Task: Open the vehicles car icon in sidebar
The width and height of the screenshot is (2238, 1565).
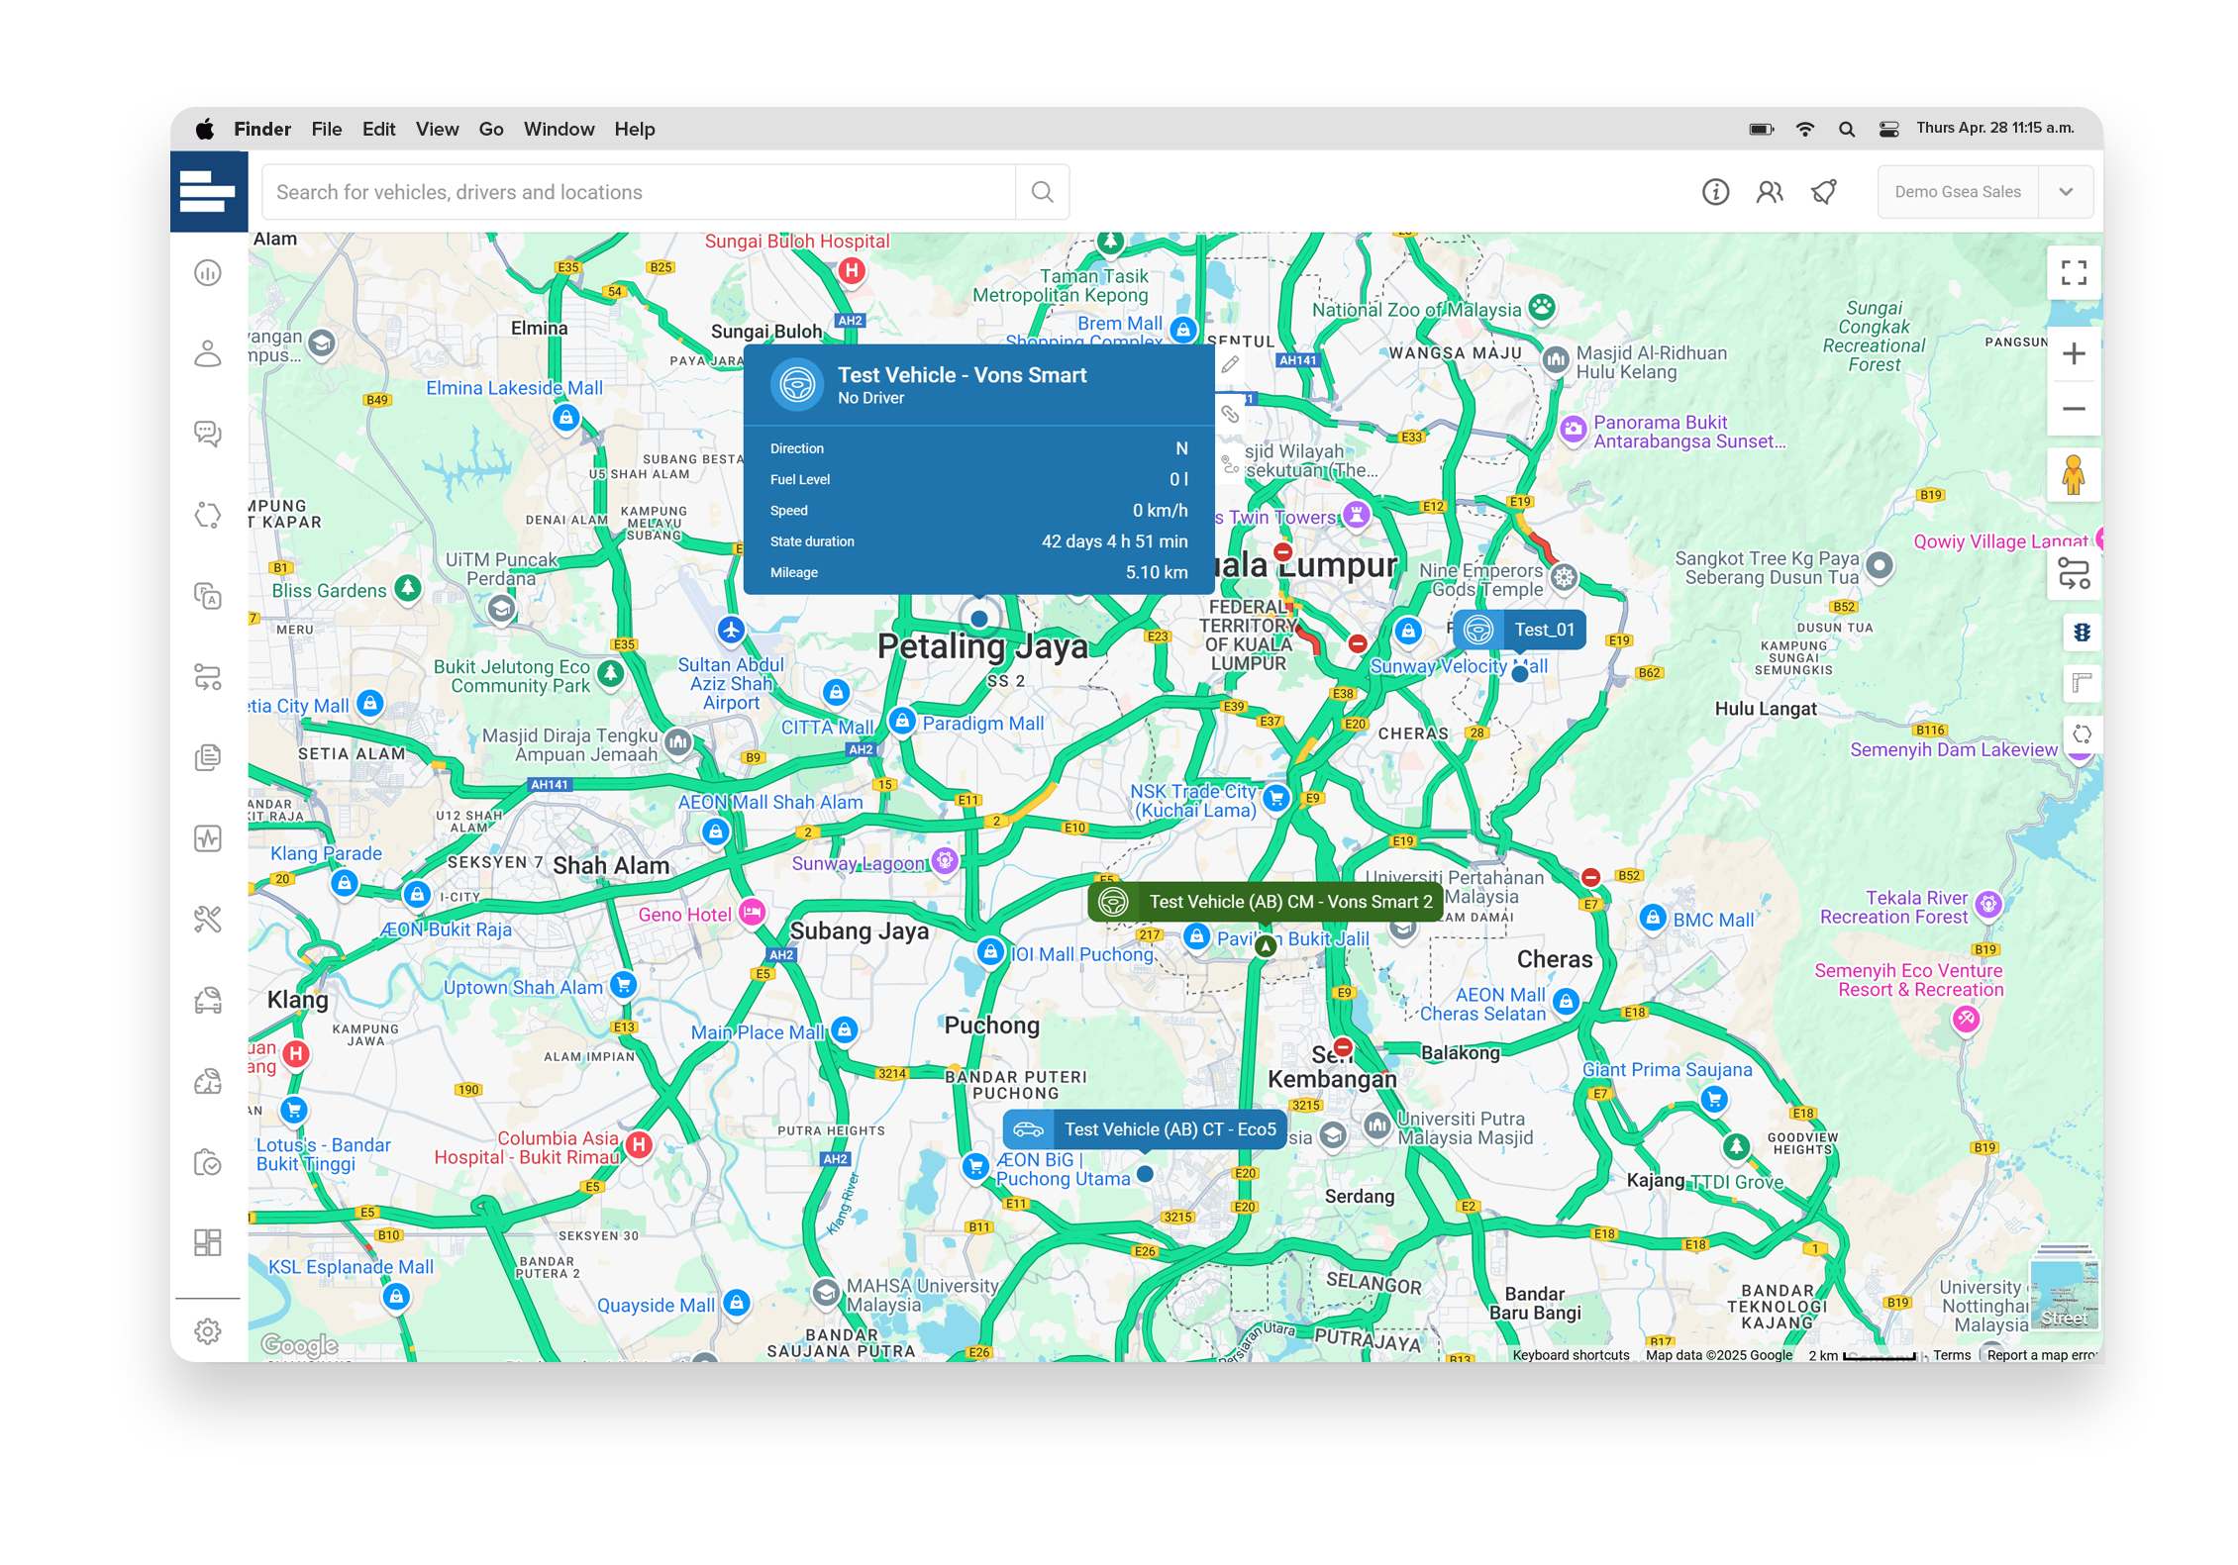Action: click(x=208, y=1001)
